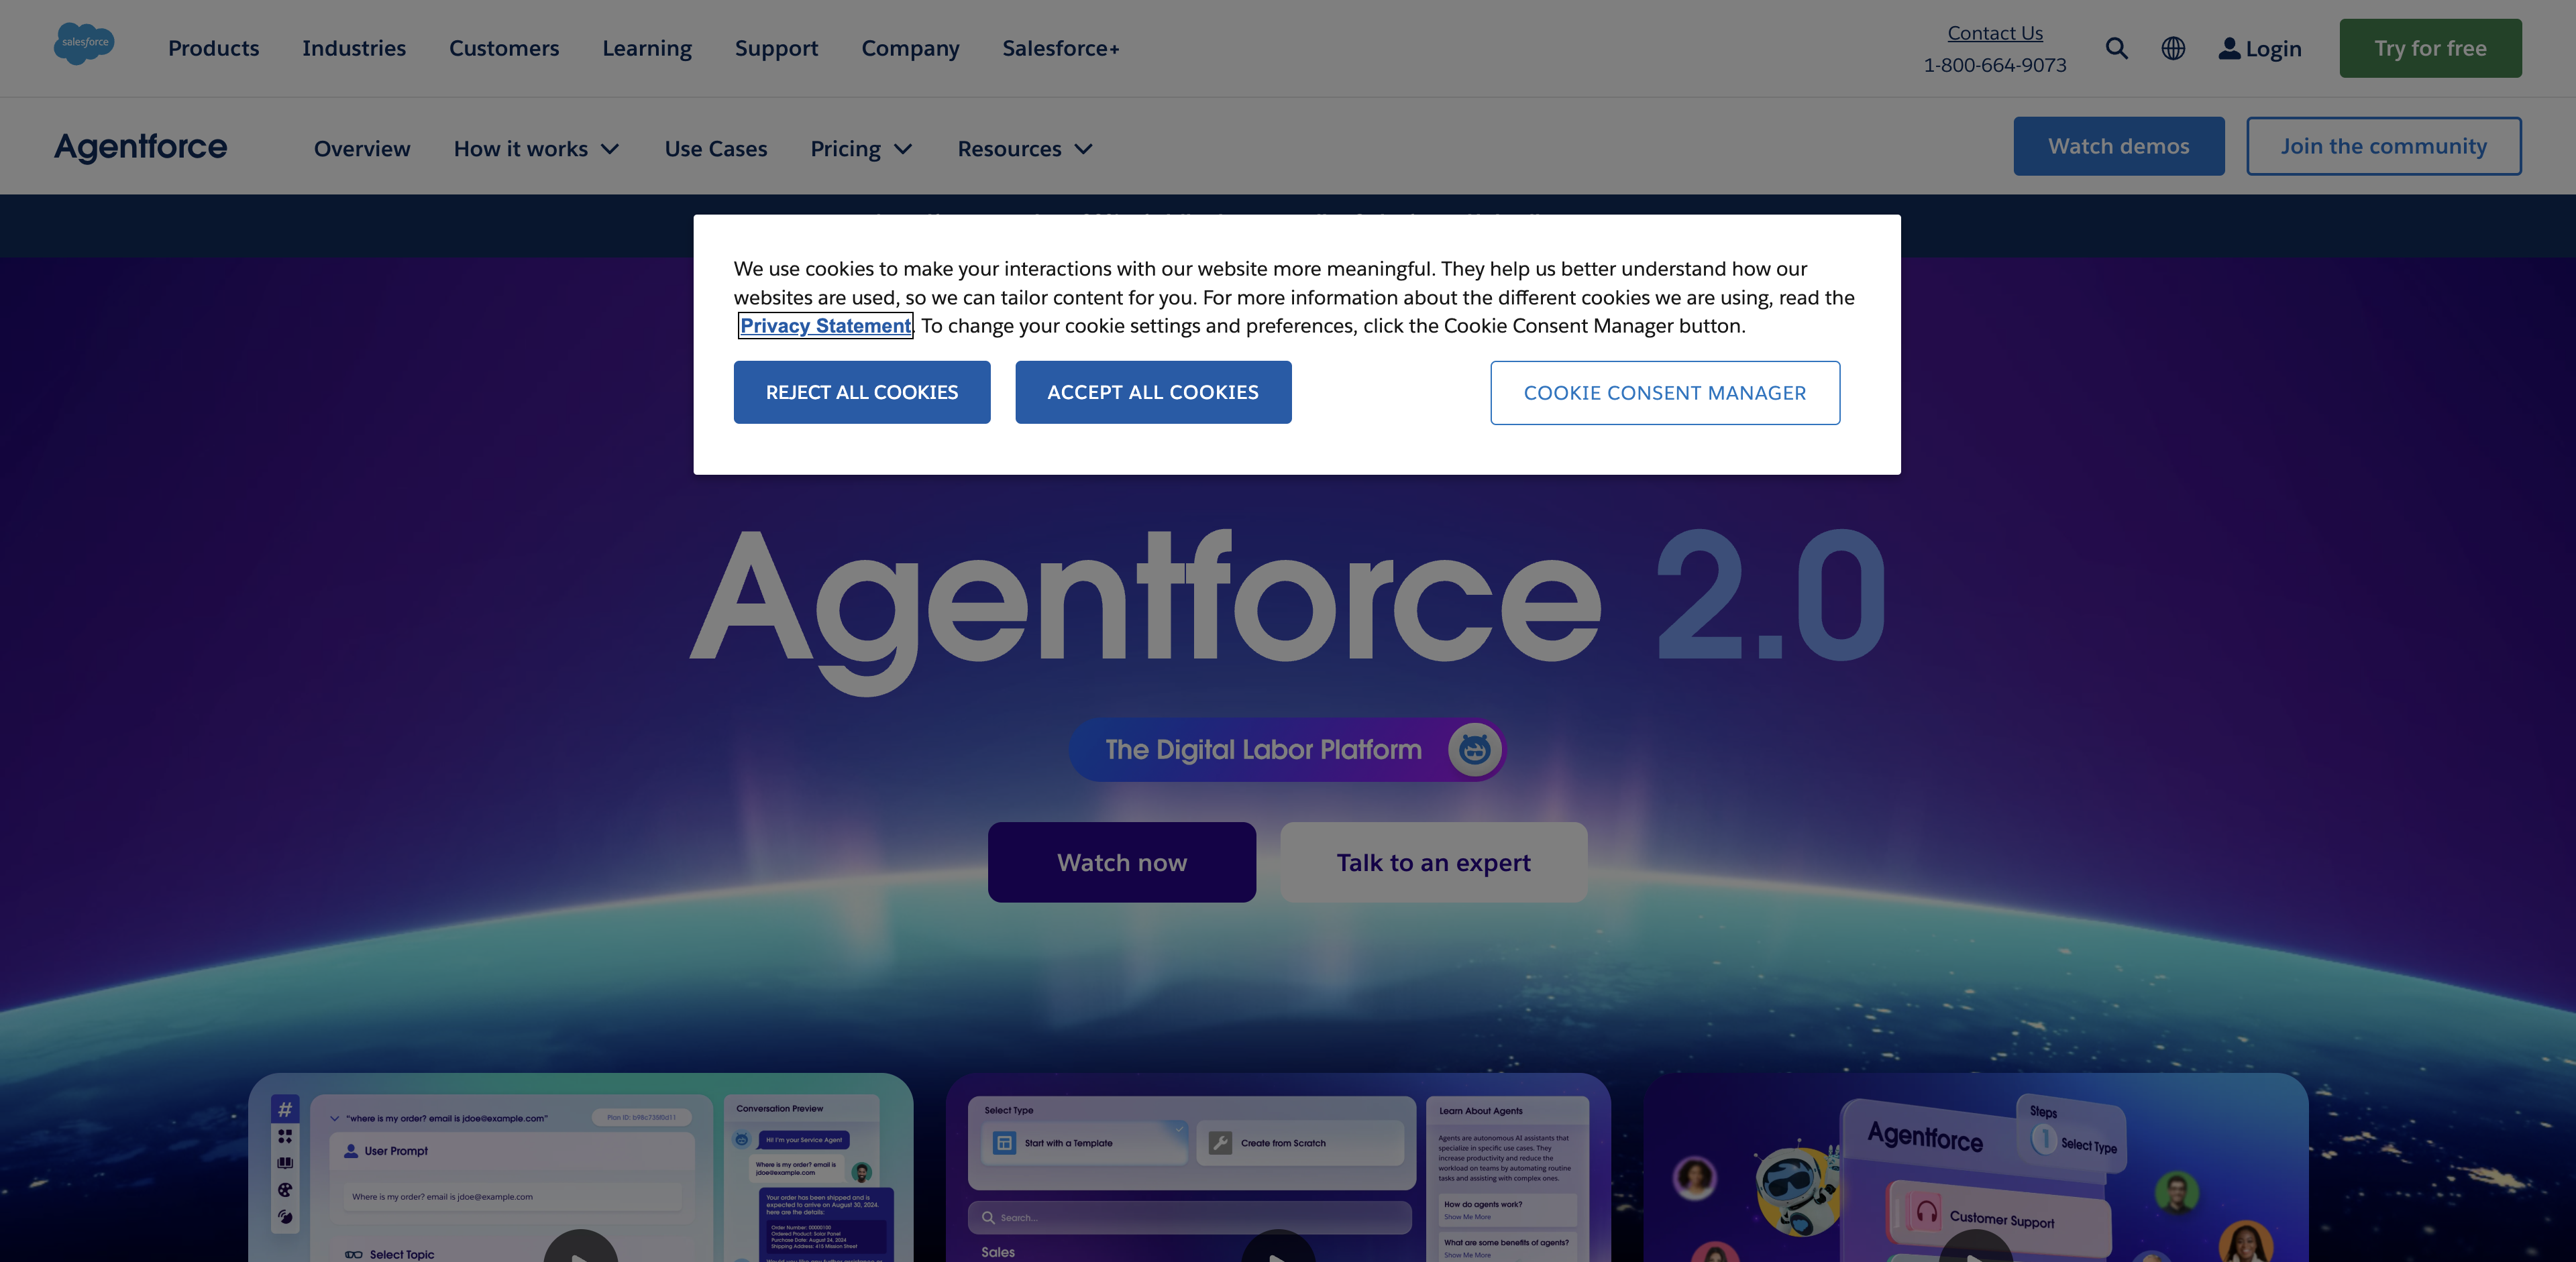Open the User Prompt conversation preview video card
Viewport: 2576px width, 1262px height.
[581, 1168]
